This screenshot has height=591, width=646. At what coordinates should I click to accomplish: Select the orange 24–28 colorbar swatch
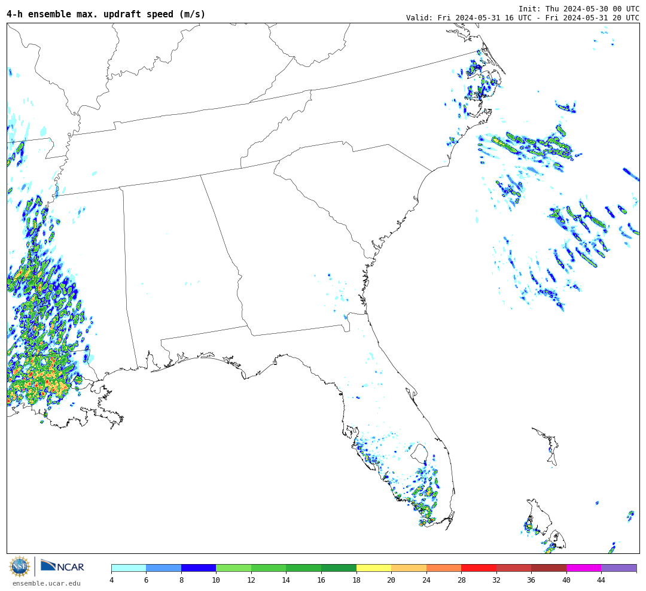[444, 568]
